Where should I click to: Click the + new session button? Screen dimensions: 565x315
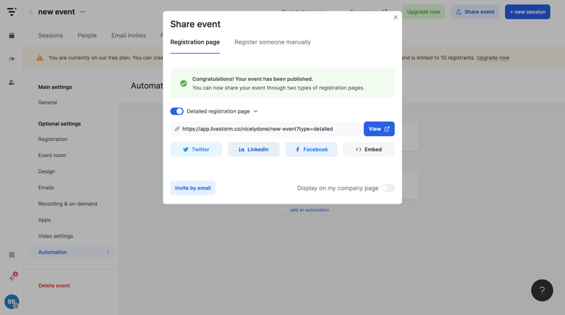tap(528, 12)
